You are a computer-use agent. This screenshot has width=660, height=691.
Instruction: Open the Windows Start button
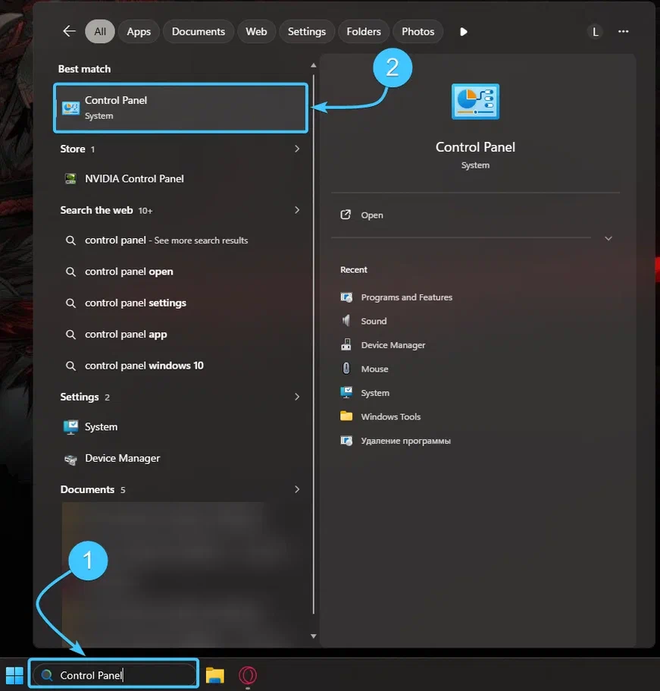tap(14, 675)
